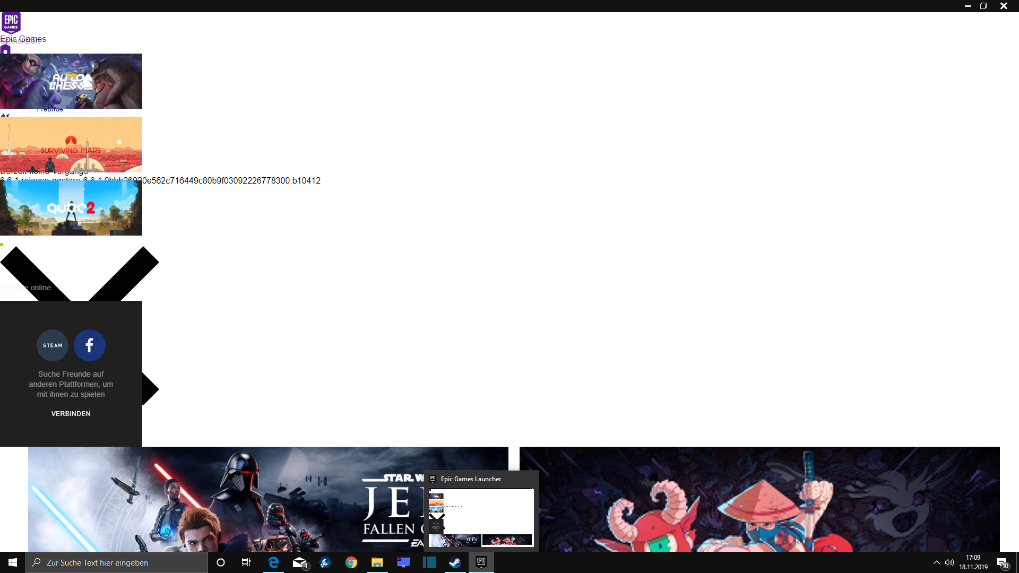Open the Surviving Mars banner
This screenshot has height=573, width=1019.
pyautogui.click(x=71, y=144)
